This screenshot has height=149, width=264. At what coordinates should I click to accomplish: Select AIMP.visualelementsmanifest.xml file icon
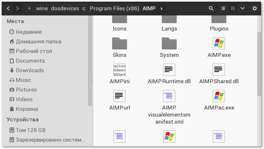(169, 96)
